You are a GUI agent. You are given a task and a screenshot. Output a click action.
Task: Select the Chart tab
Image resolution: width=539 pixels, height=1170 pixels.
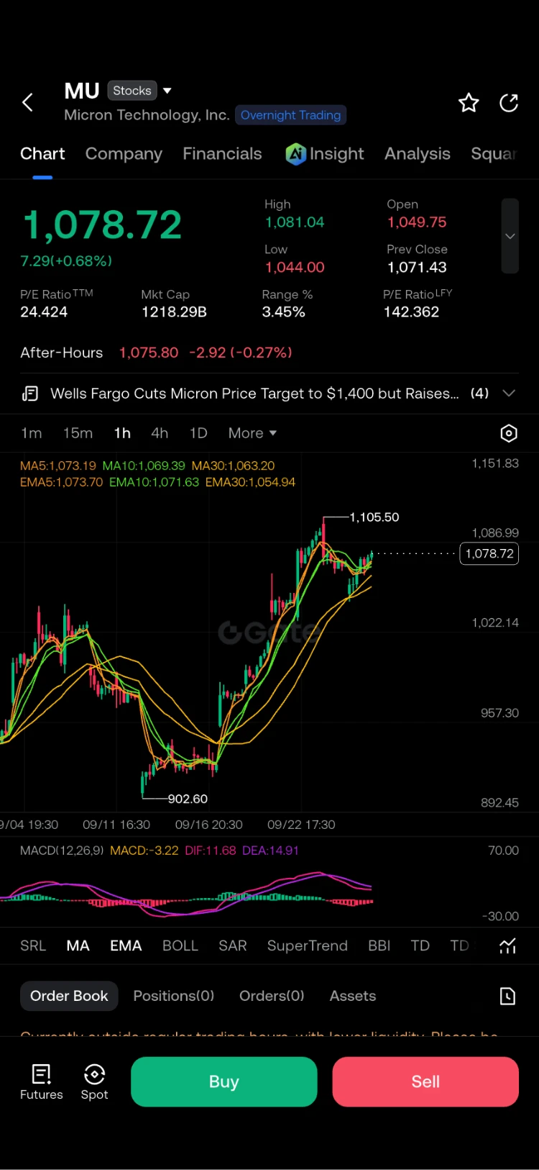point(42,154)
